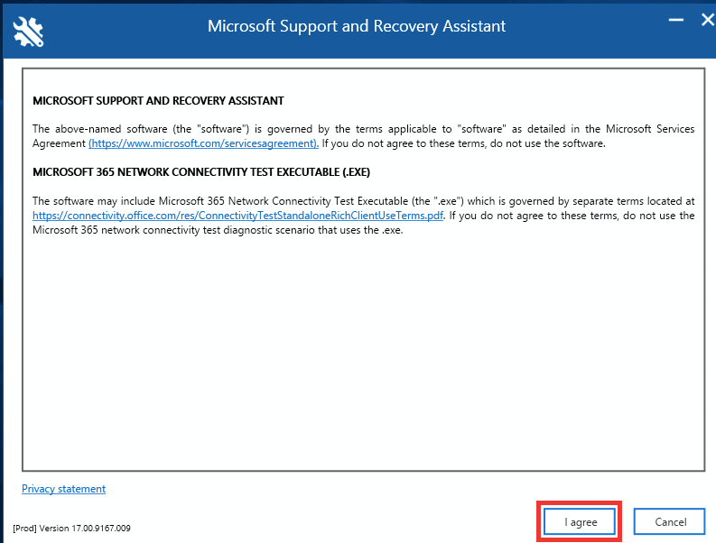This screenshot has height=543, width=716.
Task: Click the heading MICROSOFT SUPPORT AND RECOVERY ASSISTANT
Action: pyautogui.click(x=158, y=101)
